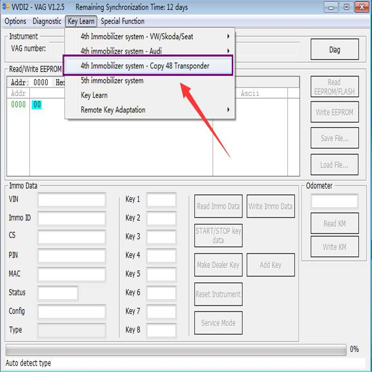Choose 5th immobilizer system entry
The image size is (372, 372).
click(x=112, y=81)
